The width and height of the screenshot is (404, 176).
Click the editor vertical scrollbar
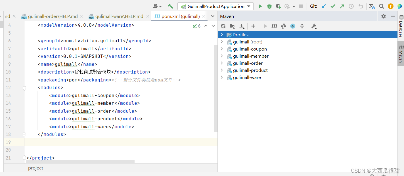pos(215,89)
